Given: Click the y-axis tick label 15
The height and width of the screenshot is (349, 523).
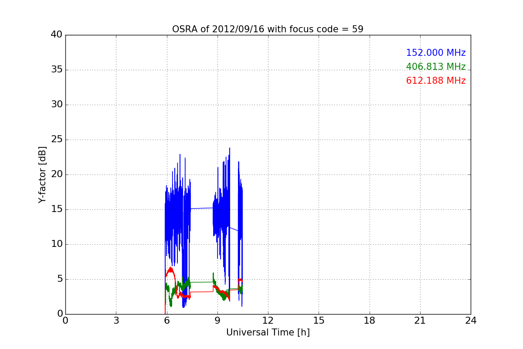Looking at the screenshot, I should 57,209.
